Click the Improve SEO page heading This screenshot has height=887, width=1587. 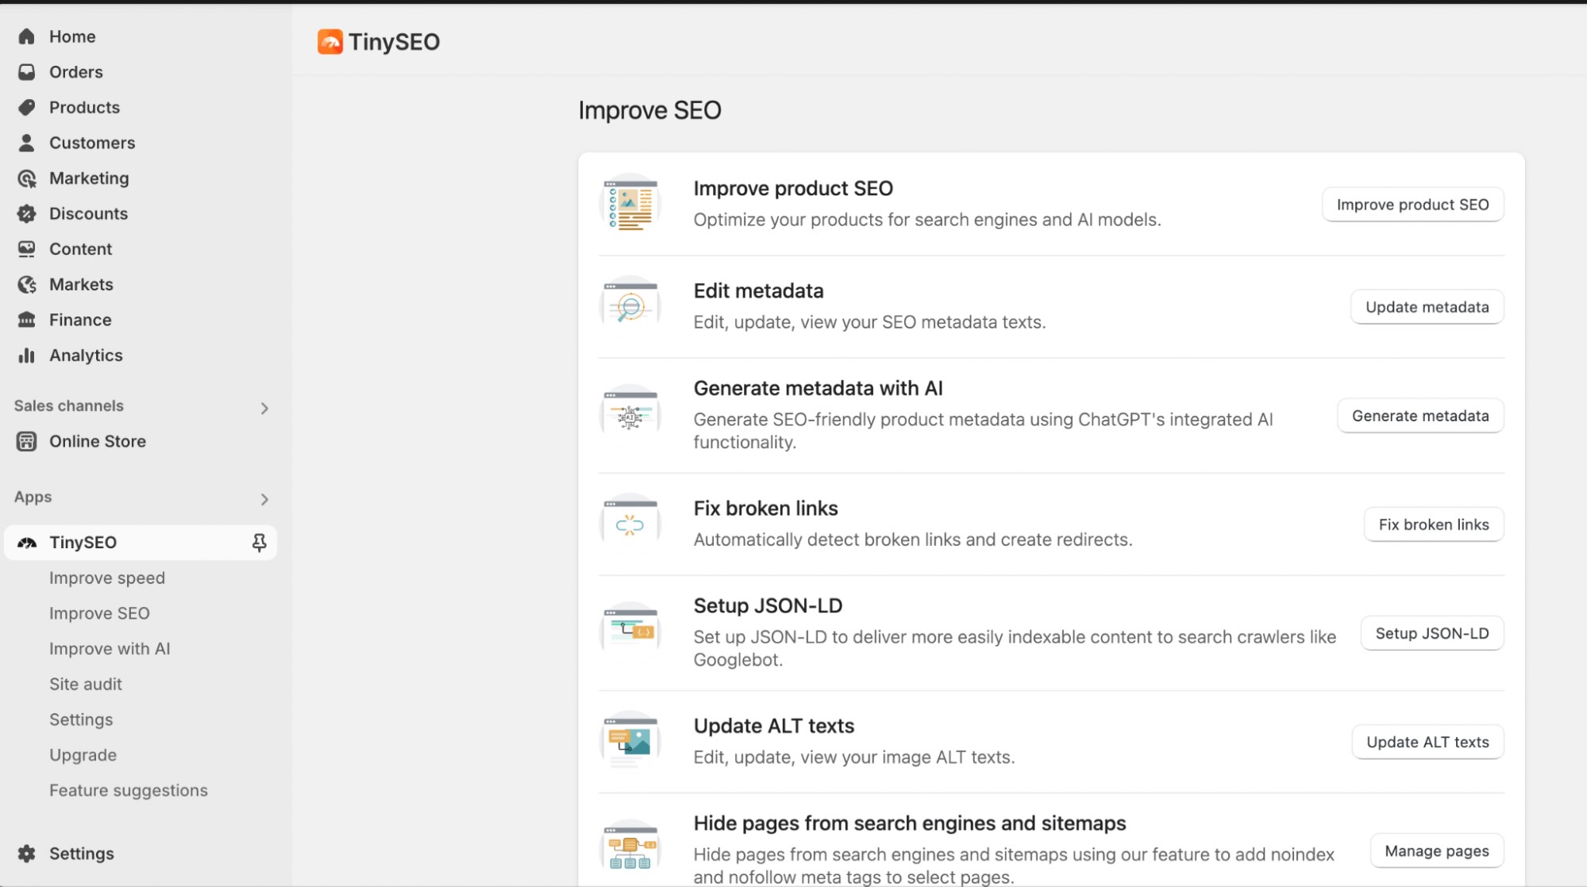click(649, 110)
